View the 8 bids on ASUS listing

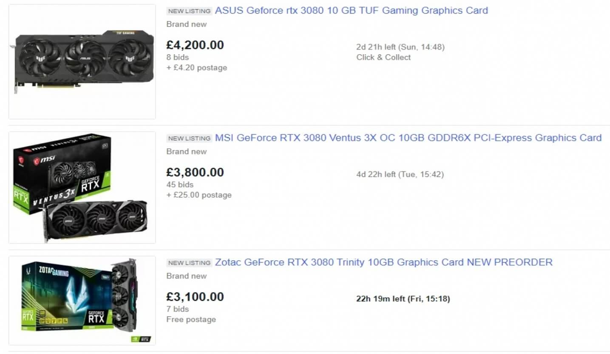point(178,57)
